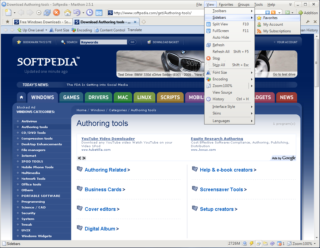Click the browser Back arrow in main toolbar
Viewport: 320px width, 248px height.
tap(21, 13)
